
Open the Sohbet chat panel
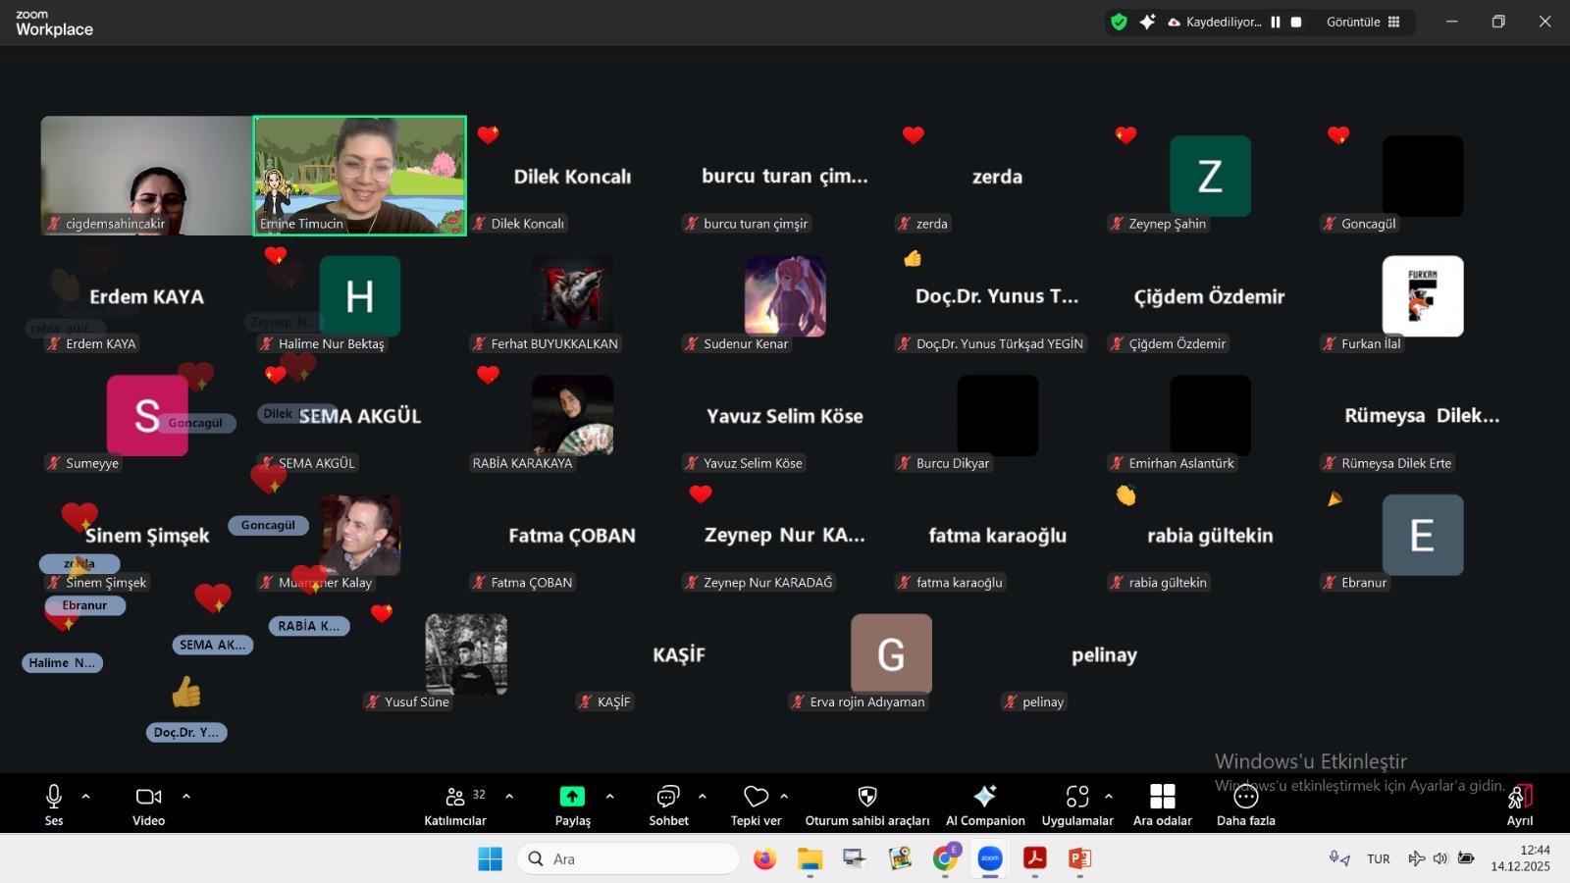coord(668,805)
